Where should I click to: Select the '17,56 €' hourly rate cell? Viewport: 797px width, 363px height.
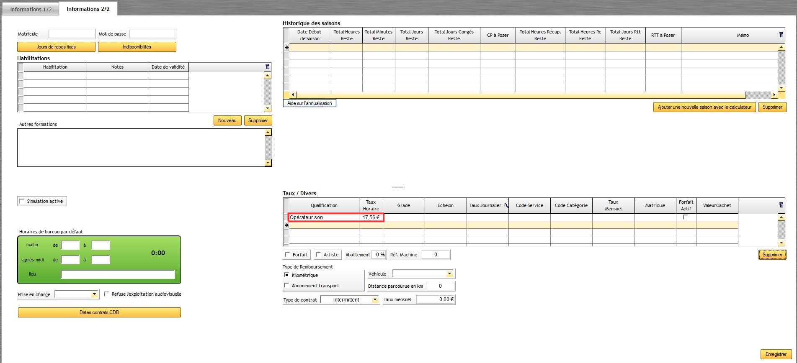[x=371, y=217]
